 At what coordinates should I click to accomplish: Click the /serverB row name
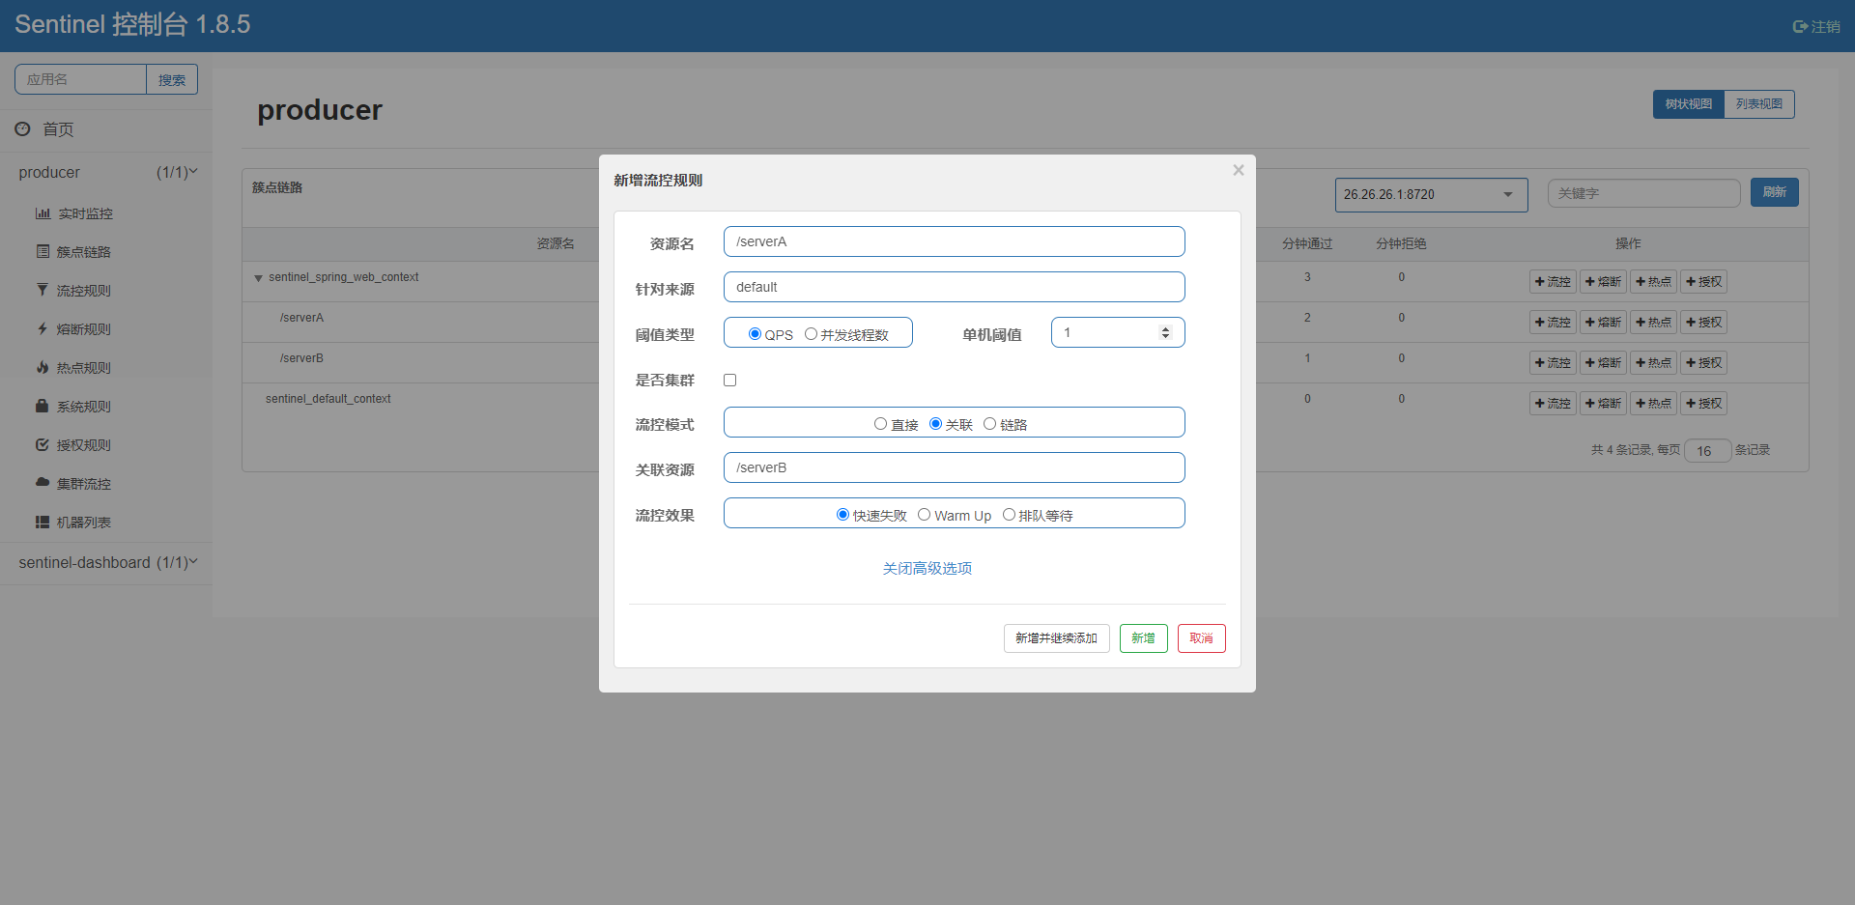tap(301, 358)
